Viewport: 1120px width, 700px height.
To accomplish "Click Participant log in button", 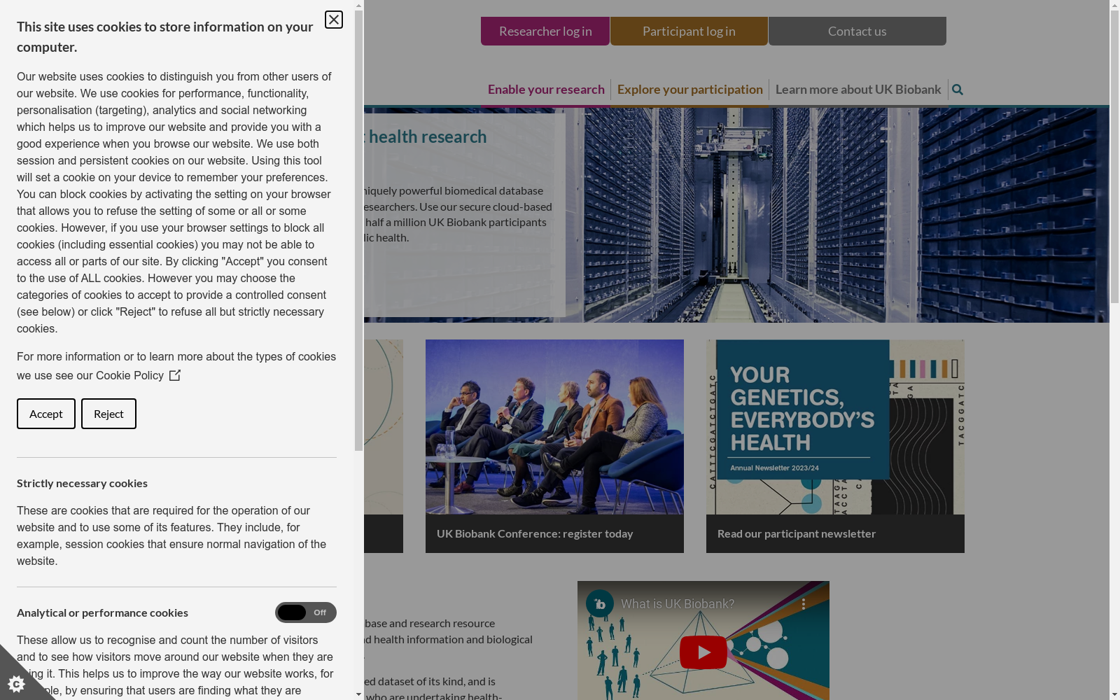I will pos(689,31).
